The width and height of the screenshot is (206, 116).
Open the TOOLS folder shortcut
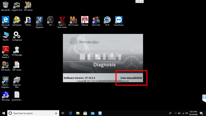[x=28, y=21]
